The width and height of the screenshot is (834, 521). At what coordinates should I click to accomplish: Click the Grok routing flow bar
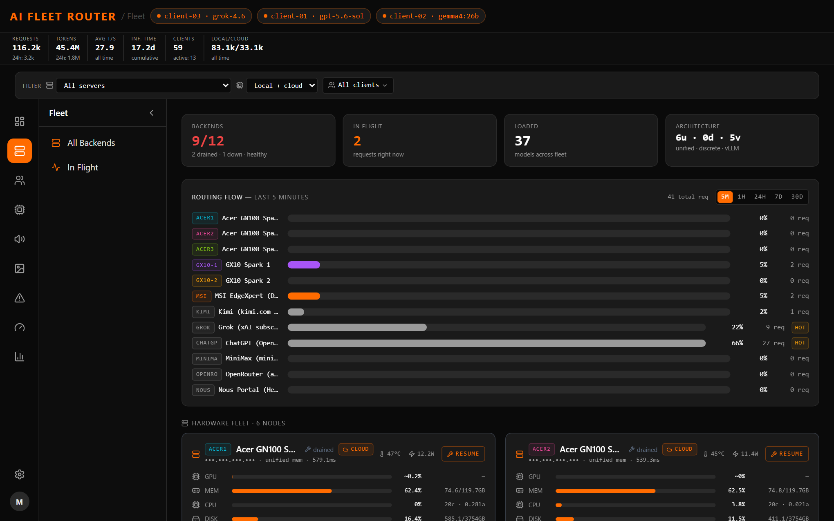(357, 327)
